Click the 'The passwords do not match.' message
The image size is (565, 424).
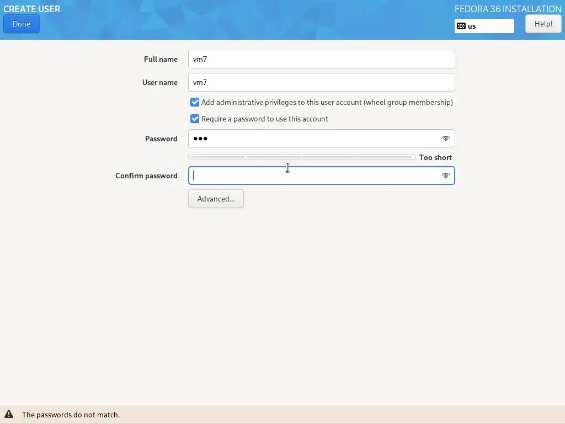(71, 415)
